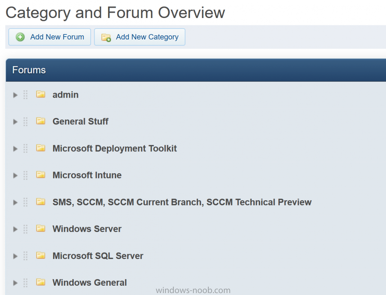Click the folder icon beside admin
The height and width of the screenshot is (295, 386).
tap(41, 94)
